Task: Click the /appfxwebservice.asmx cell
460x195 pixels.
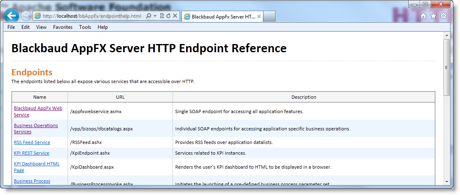Action: coord(120,111)
